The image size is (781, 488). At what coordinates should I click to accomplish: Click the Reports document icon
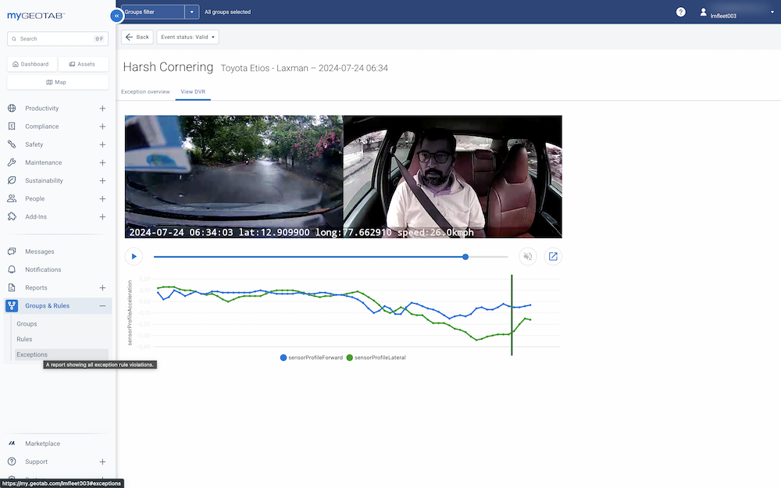coord(12,288)
